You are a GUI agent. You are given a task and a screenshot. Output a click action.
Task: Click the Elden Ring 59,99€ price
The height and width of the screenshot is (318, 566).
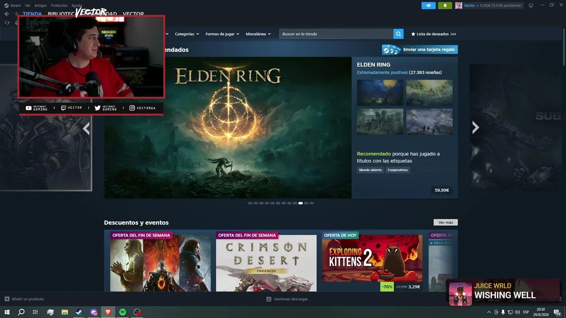(442, 190)
